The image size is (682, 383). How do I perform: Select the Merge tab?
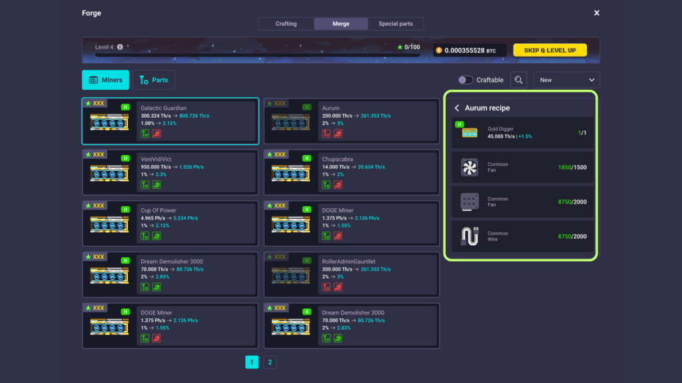tap(341, 24)
